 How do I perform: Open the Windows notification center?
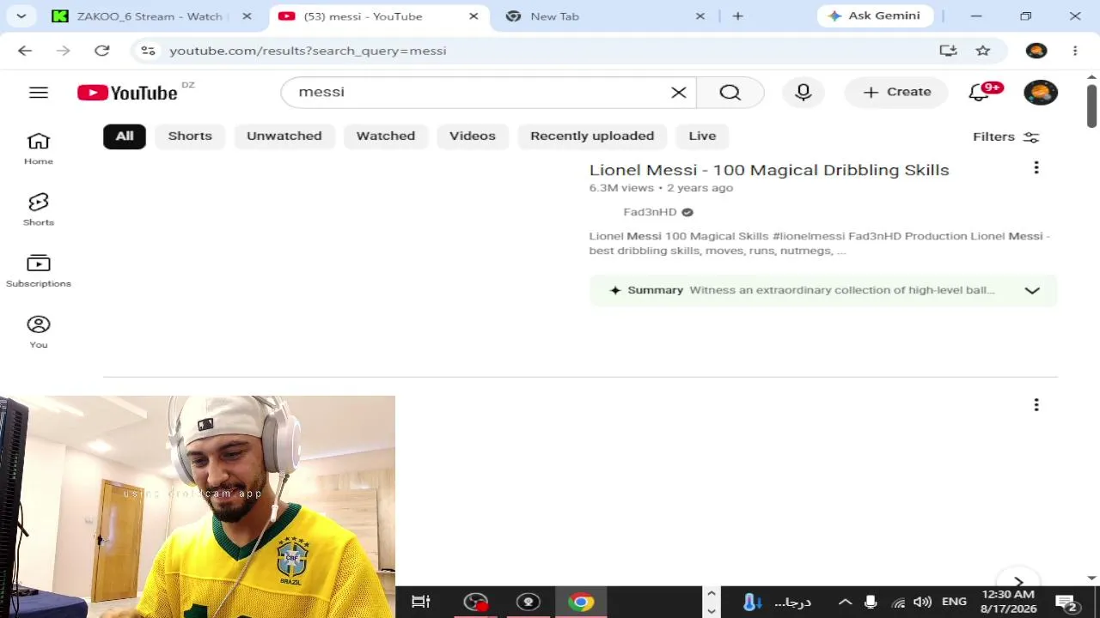tap(1066, 602)
